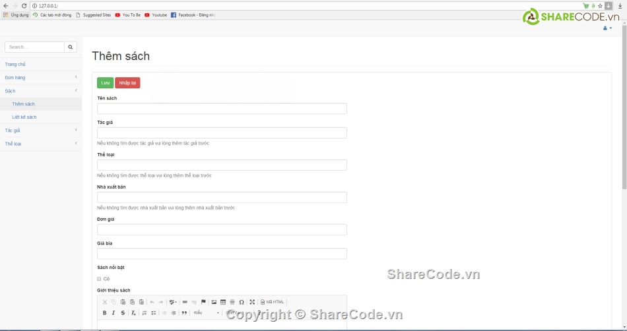
Task: Expand the sidebar Thể loại menu
Action: (x=41, y=144)
